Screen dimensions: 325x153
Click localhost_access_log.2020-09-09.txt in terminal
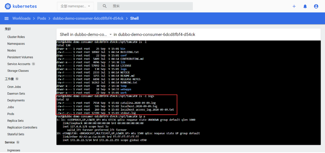[x=147, y=110]
